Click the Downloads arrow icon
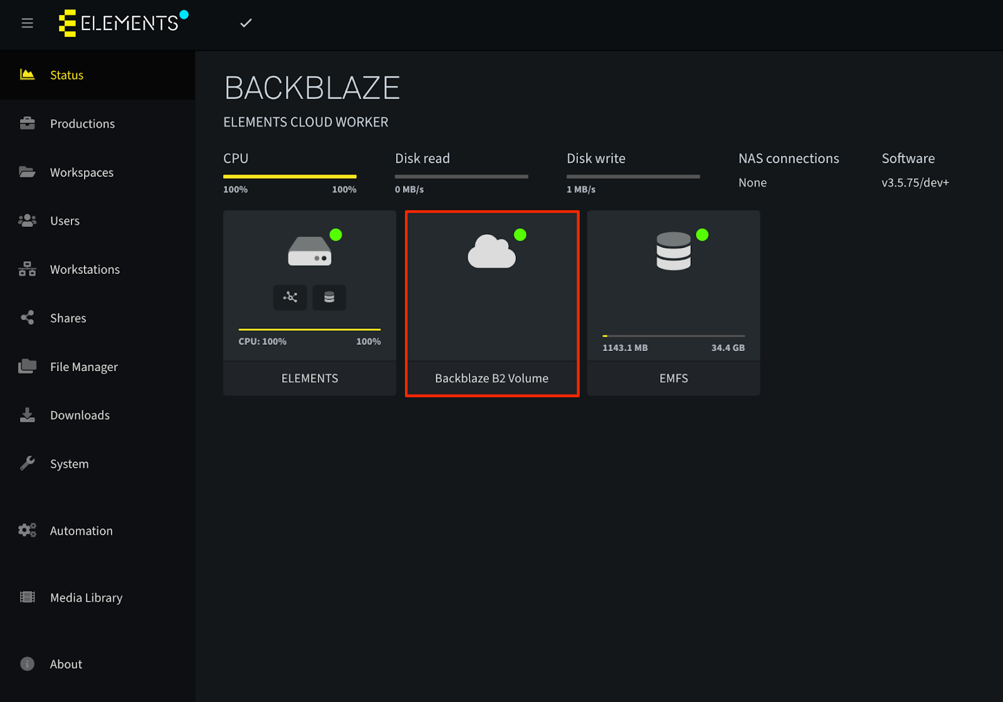This screenshot has height=702, width=1003. coord(27,415)
